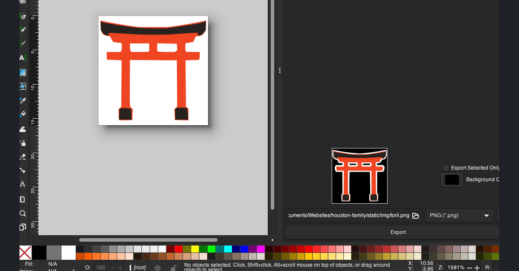This screenshot has width=519, height=271.
Task: Toggle the root layer lock icon
Action: [x=173, y=268]
